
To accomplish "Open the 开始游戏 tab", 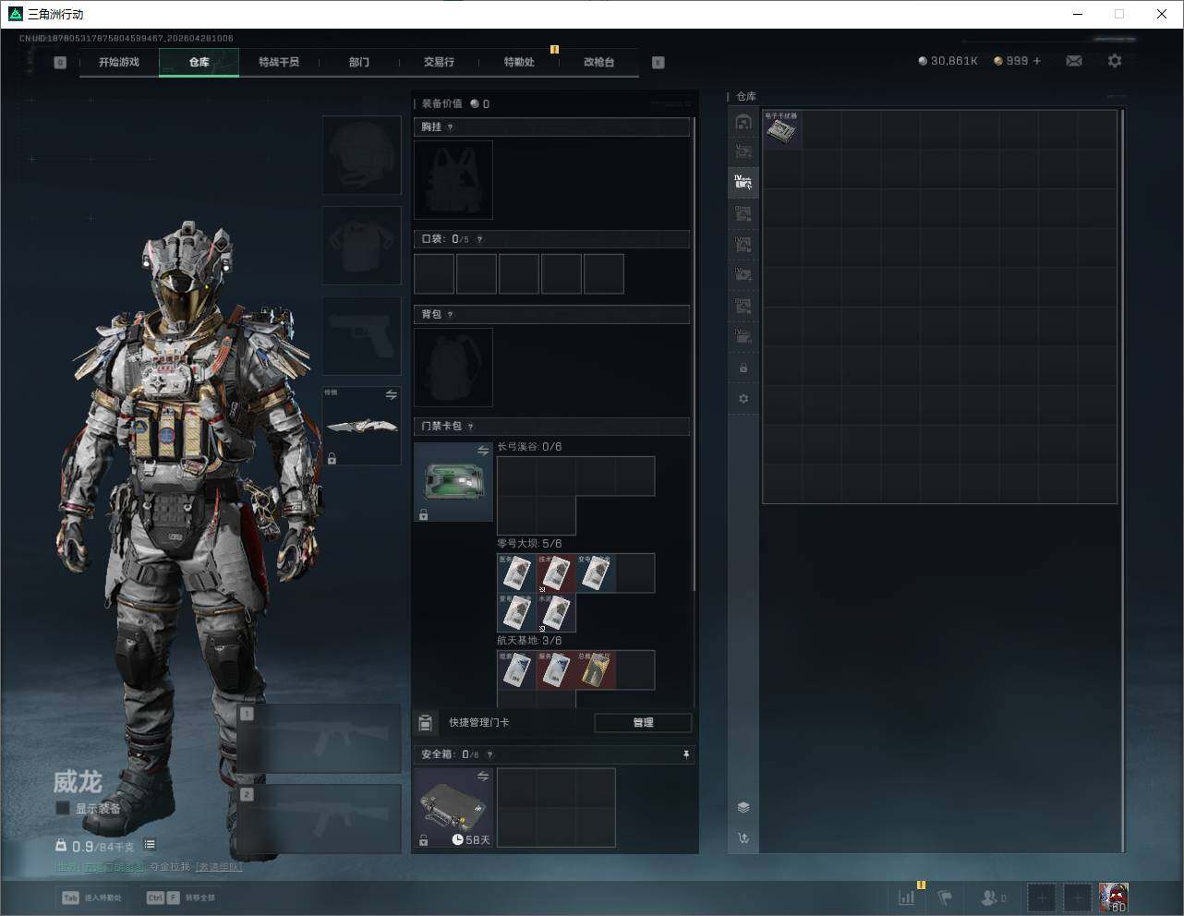I will [x=119, y=62].
